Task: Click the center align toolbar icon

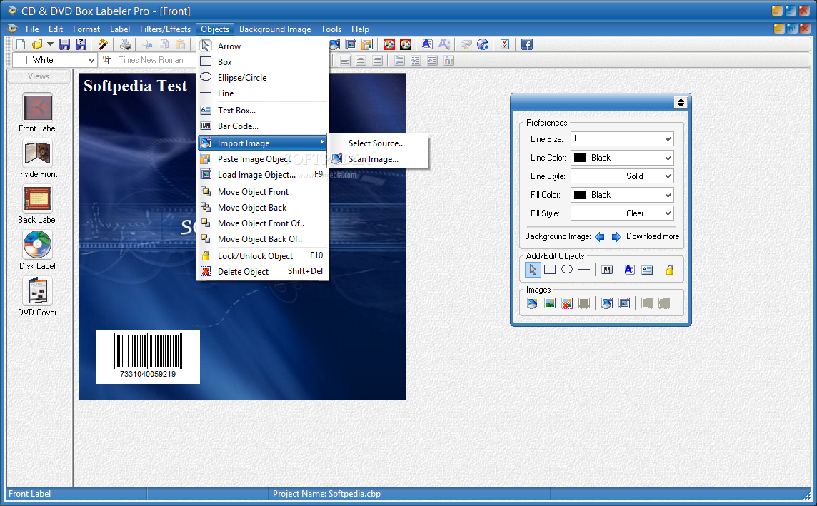Action: tap(361, 61)
